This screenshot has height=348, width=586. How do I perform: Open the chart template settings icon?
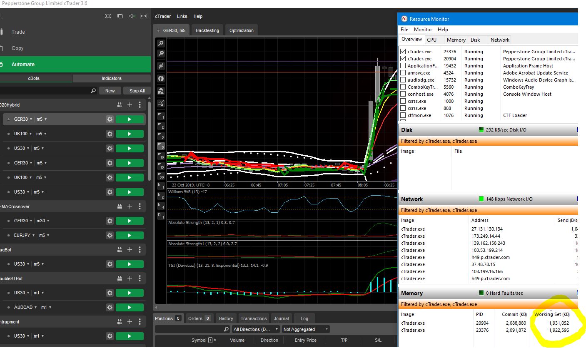coord(161,103)
